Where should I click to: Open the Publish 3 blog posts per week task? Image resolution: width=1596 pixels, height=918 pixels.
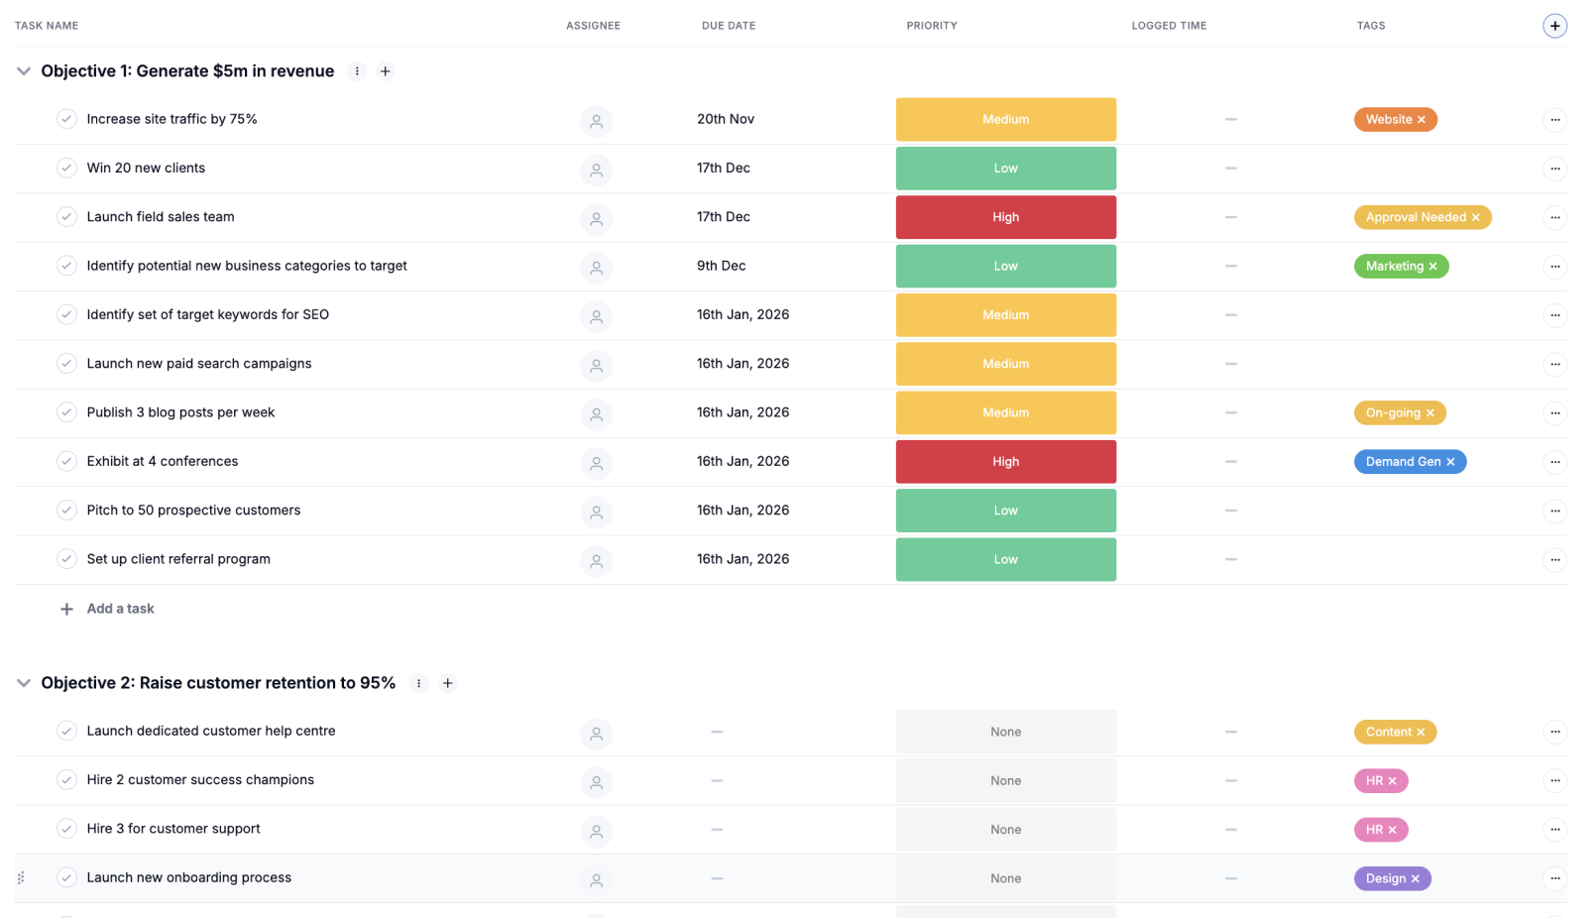(180, 412)
